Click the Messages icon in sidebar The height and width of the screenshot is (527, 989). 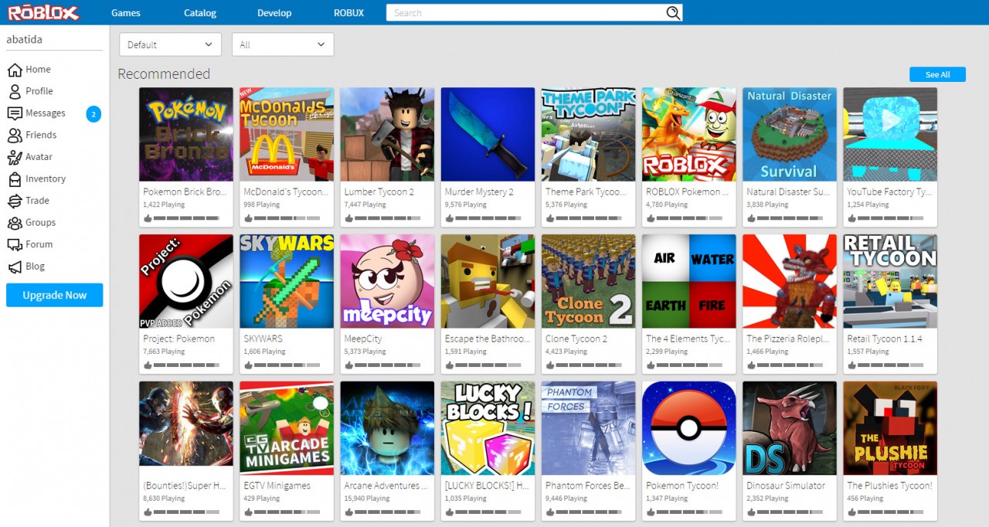15,113
